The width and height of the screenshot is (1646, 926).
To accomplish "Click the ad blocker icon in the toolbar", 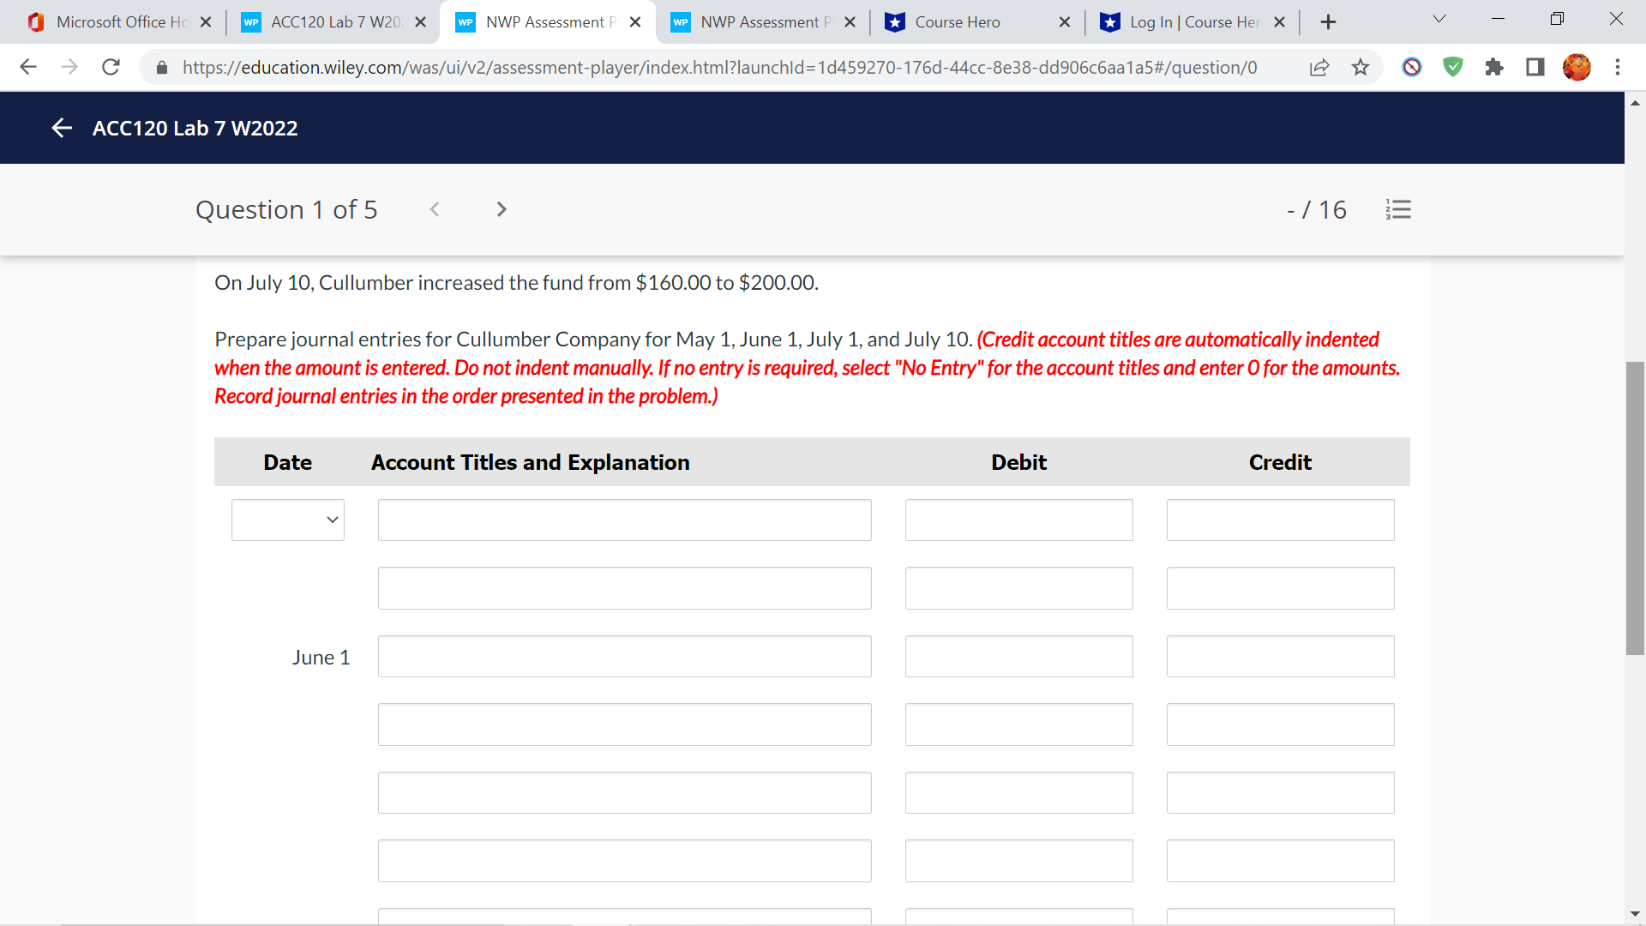I will point(1412,67).
